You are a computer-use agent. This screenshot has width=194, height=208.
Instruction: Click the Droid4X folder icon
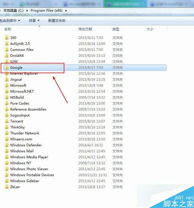[x=6, y=56]
